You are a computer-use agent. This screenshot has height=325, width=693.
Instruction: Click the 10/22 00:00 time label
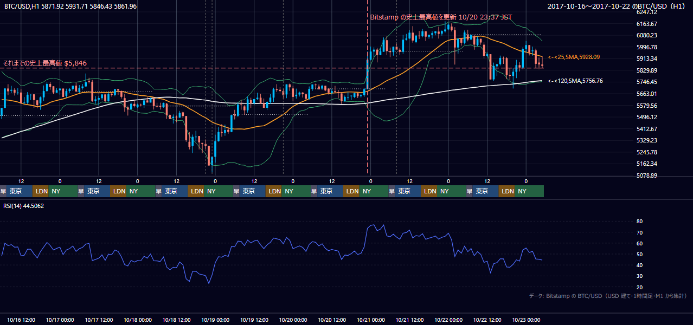pyautogui.click(x=449, y=320)
